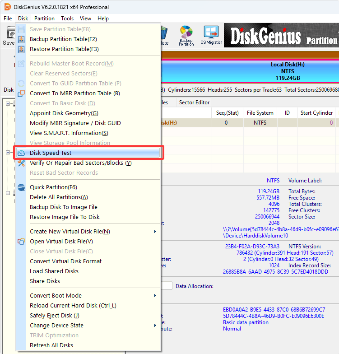Select Modify MBR Signature / Disk GUID
The image size is (339, 354).
point(88,123)
